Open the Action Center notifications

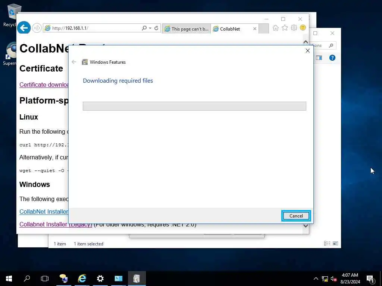pyautogui.click(x=370, y=279)
